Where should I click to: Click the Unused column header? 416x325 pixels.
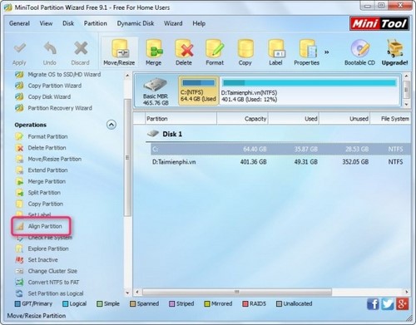pos(344,119)
